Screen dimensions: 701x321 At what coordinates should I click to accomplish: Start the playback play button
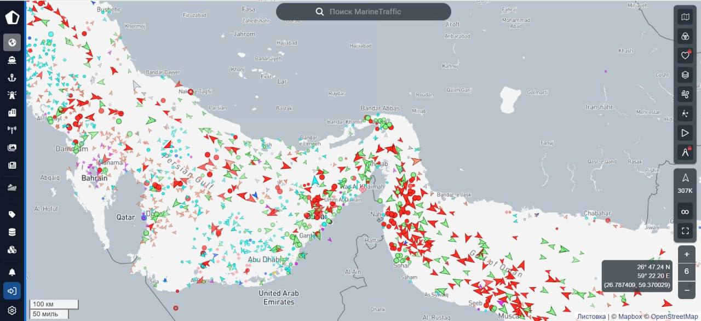(685, 133)
